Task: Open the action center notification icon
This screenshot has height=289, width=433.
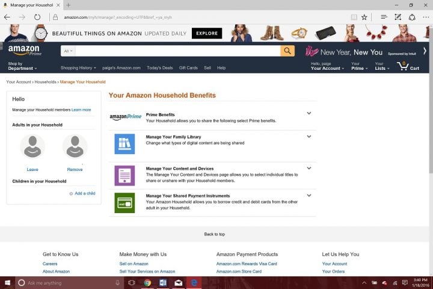Action: pos(405,282)
